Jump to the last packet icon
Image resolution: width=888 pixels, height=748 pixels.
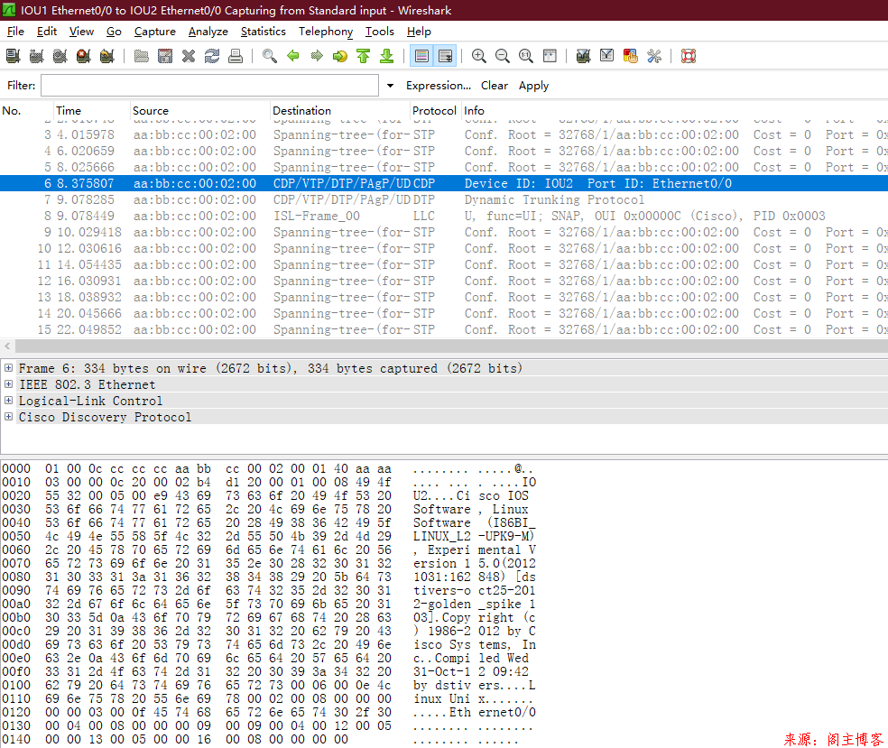coord(387,56)
